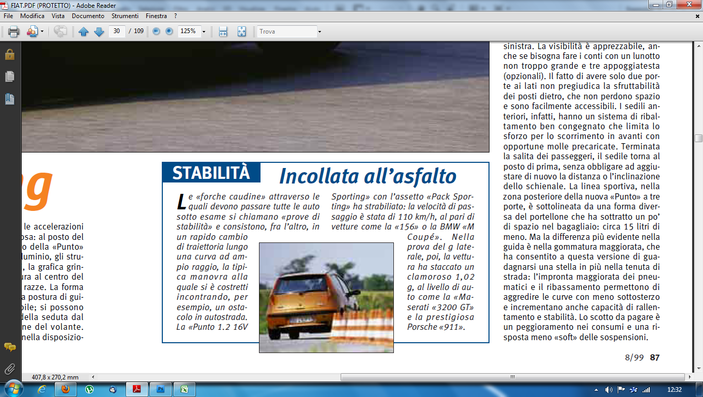703x397 pixels.
Task: Zoom out with the minus button
Action: (156, 32)
